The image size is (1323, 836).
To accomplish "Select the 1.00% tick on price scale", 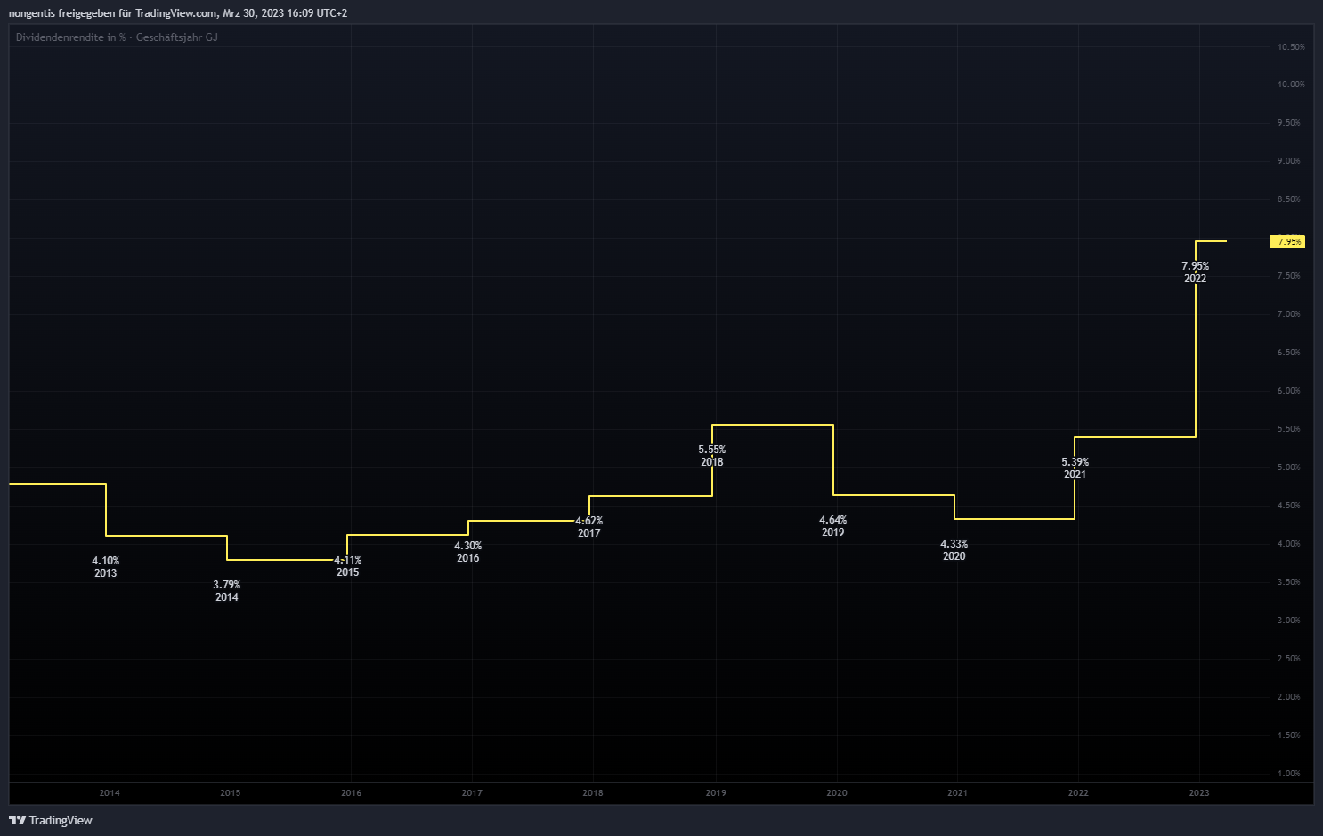I will [1288, 774].
